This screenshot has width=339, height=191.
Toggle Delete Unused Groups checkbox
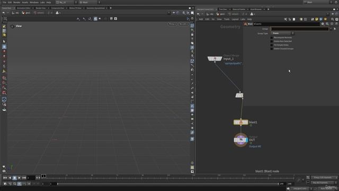coord(272,49)
